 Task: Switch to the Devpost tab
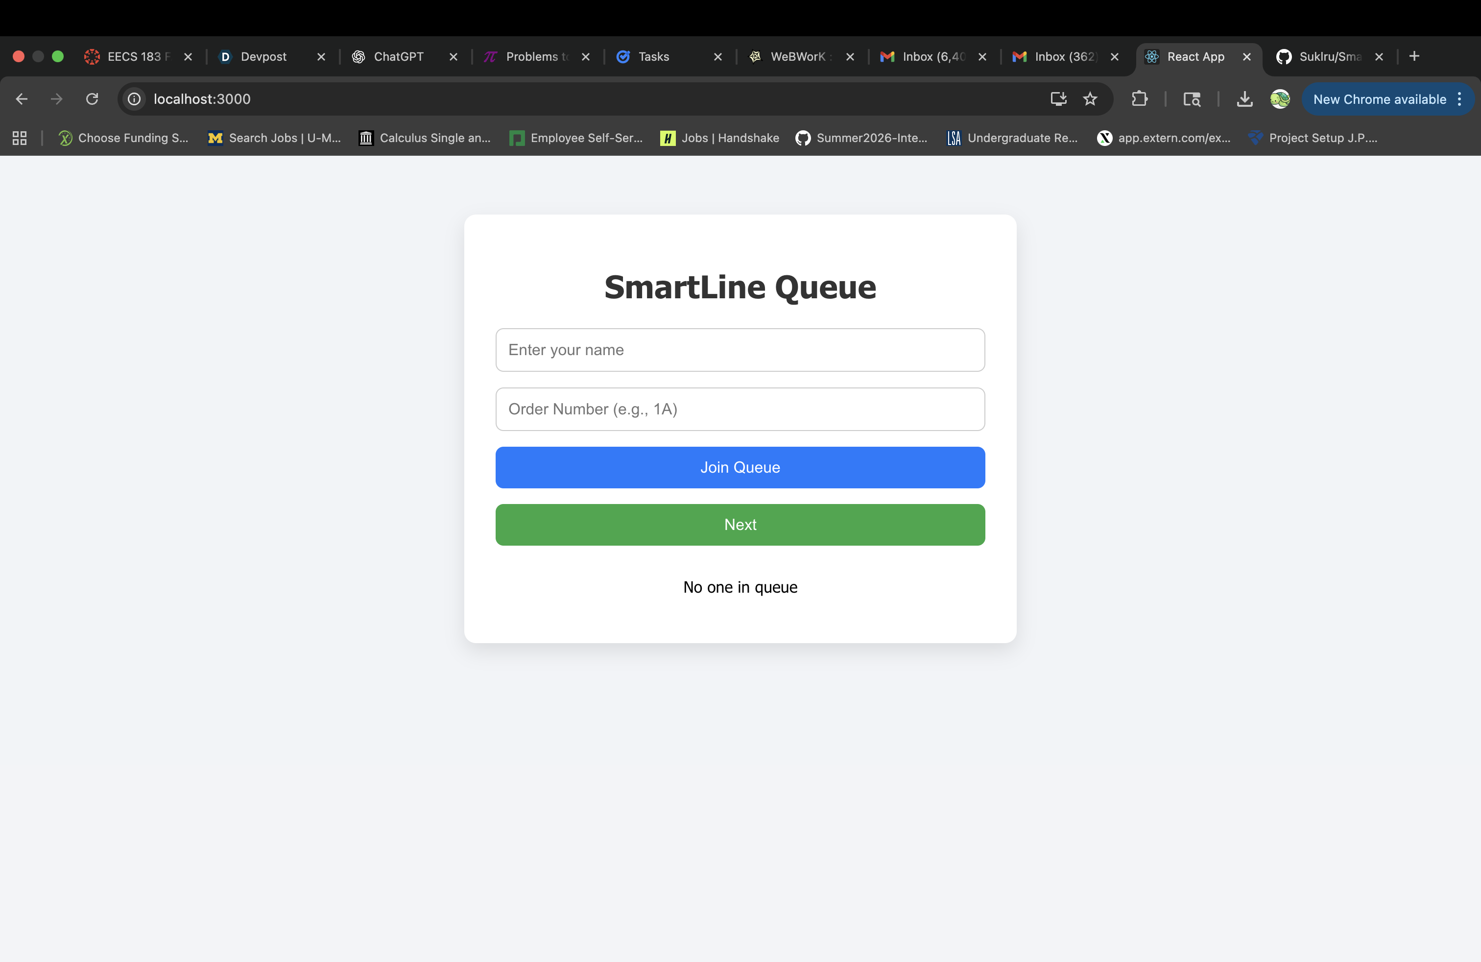click(x=264, y=57)
